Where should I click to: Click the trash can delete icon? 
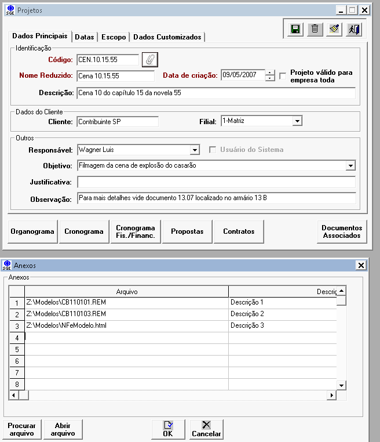click(315, 29)
